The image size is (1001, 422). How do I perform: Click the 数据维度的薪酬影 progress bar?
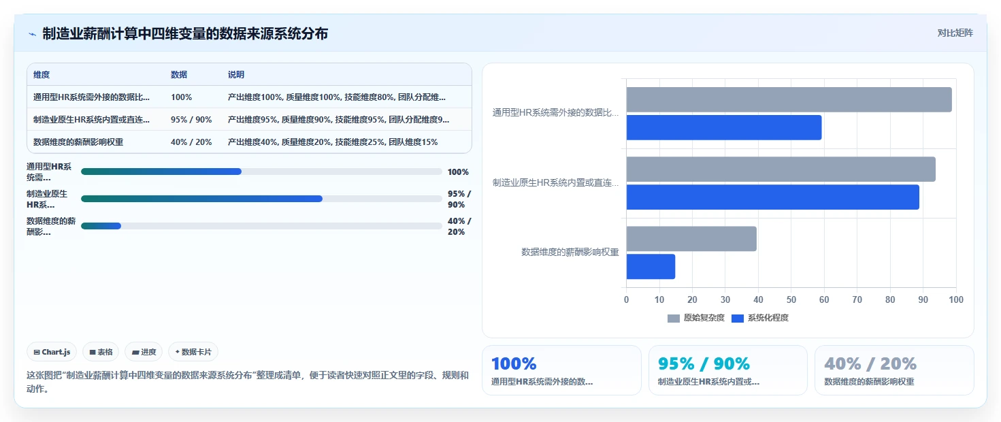point(261,226)
